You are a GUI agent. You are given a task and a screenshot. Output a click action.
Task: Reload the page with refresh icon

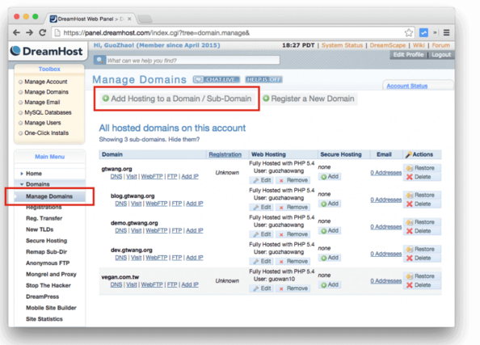[x=43, y=32]
